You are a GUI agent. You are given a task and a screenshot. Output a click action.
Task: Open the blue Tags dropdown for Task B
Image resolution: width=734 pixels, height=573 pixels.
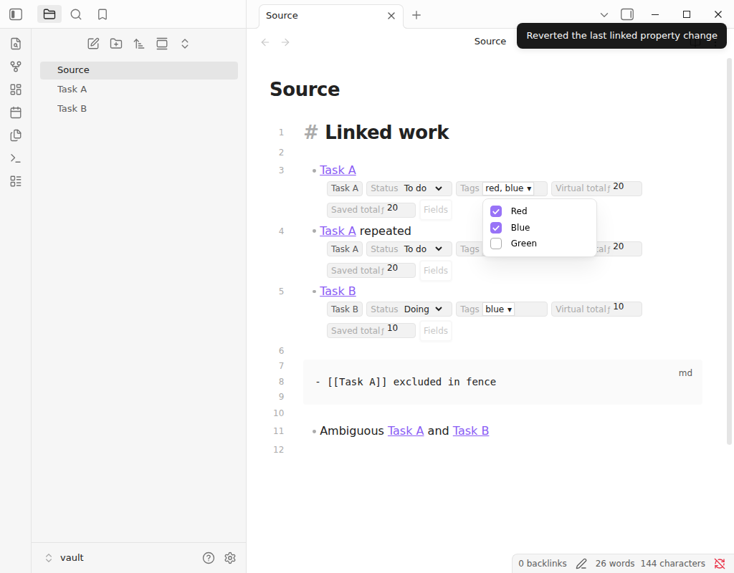[499, 309]
